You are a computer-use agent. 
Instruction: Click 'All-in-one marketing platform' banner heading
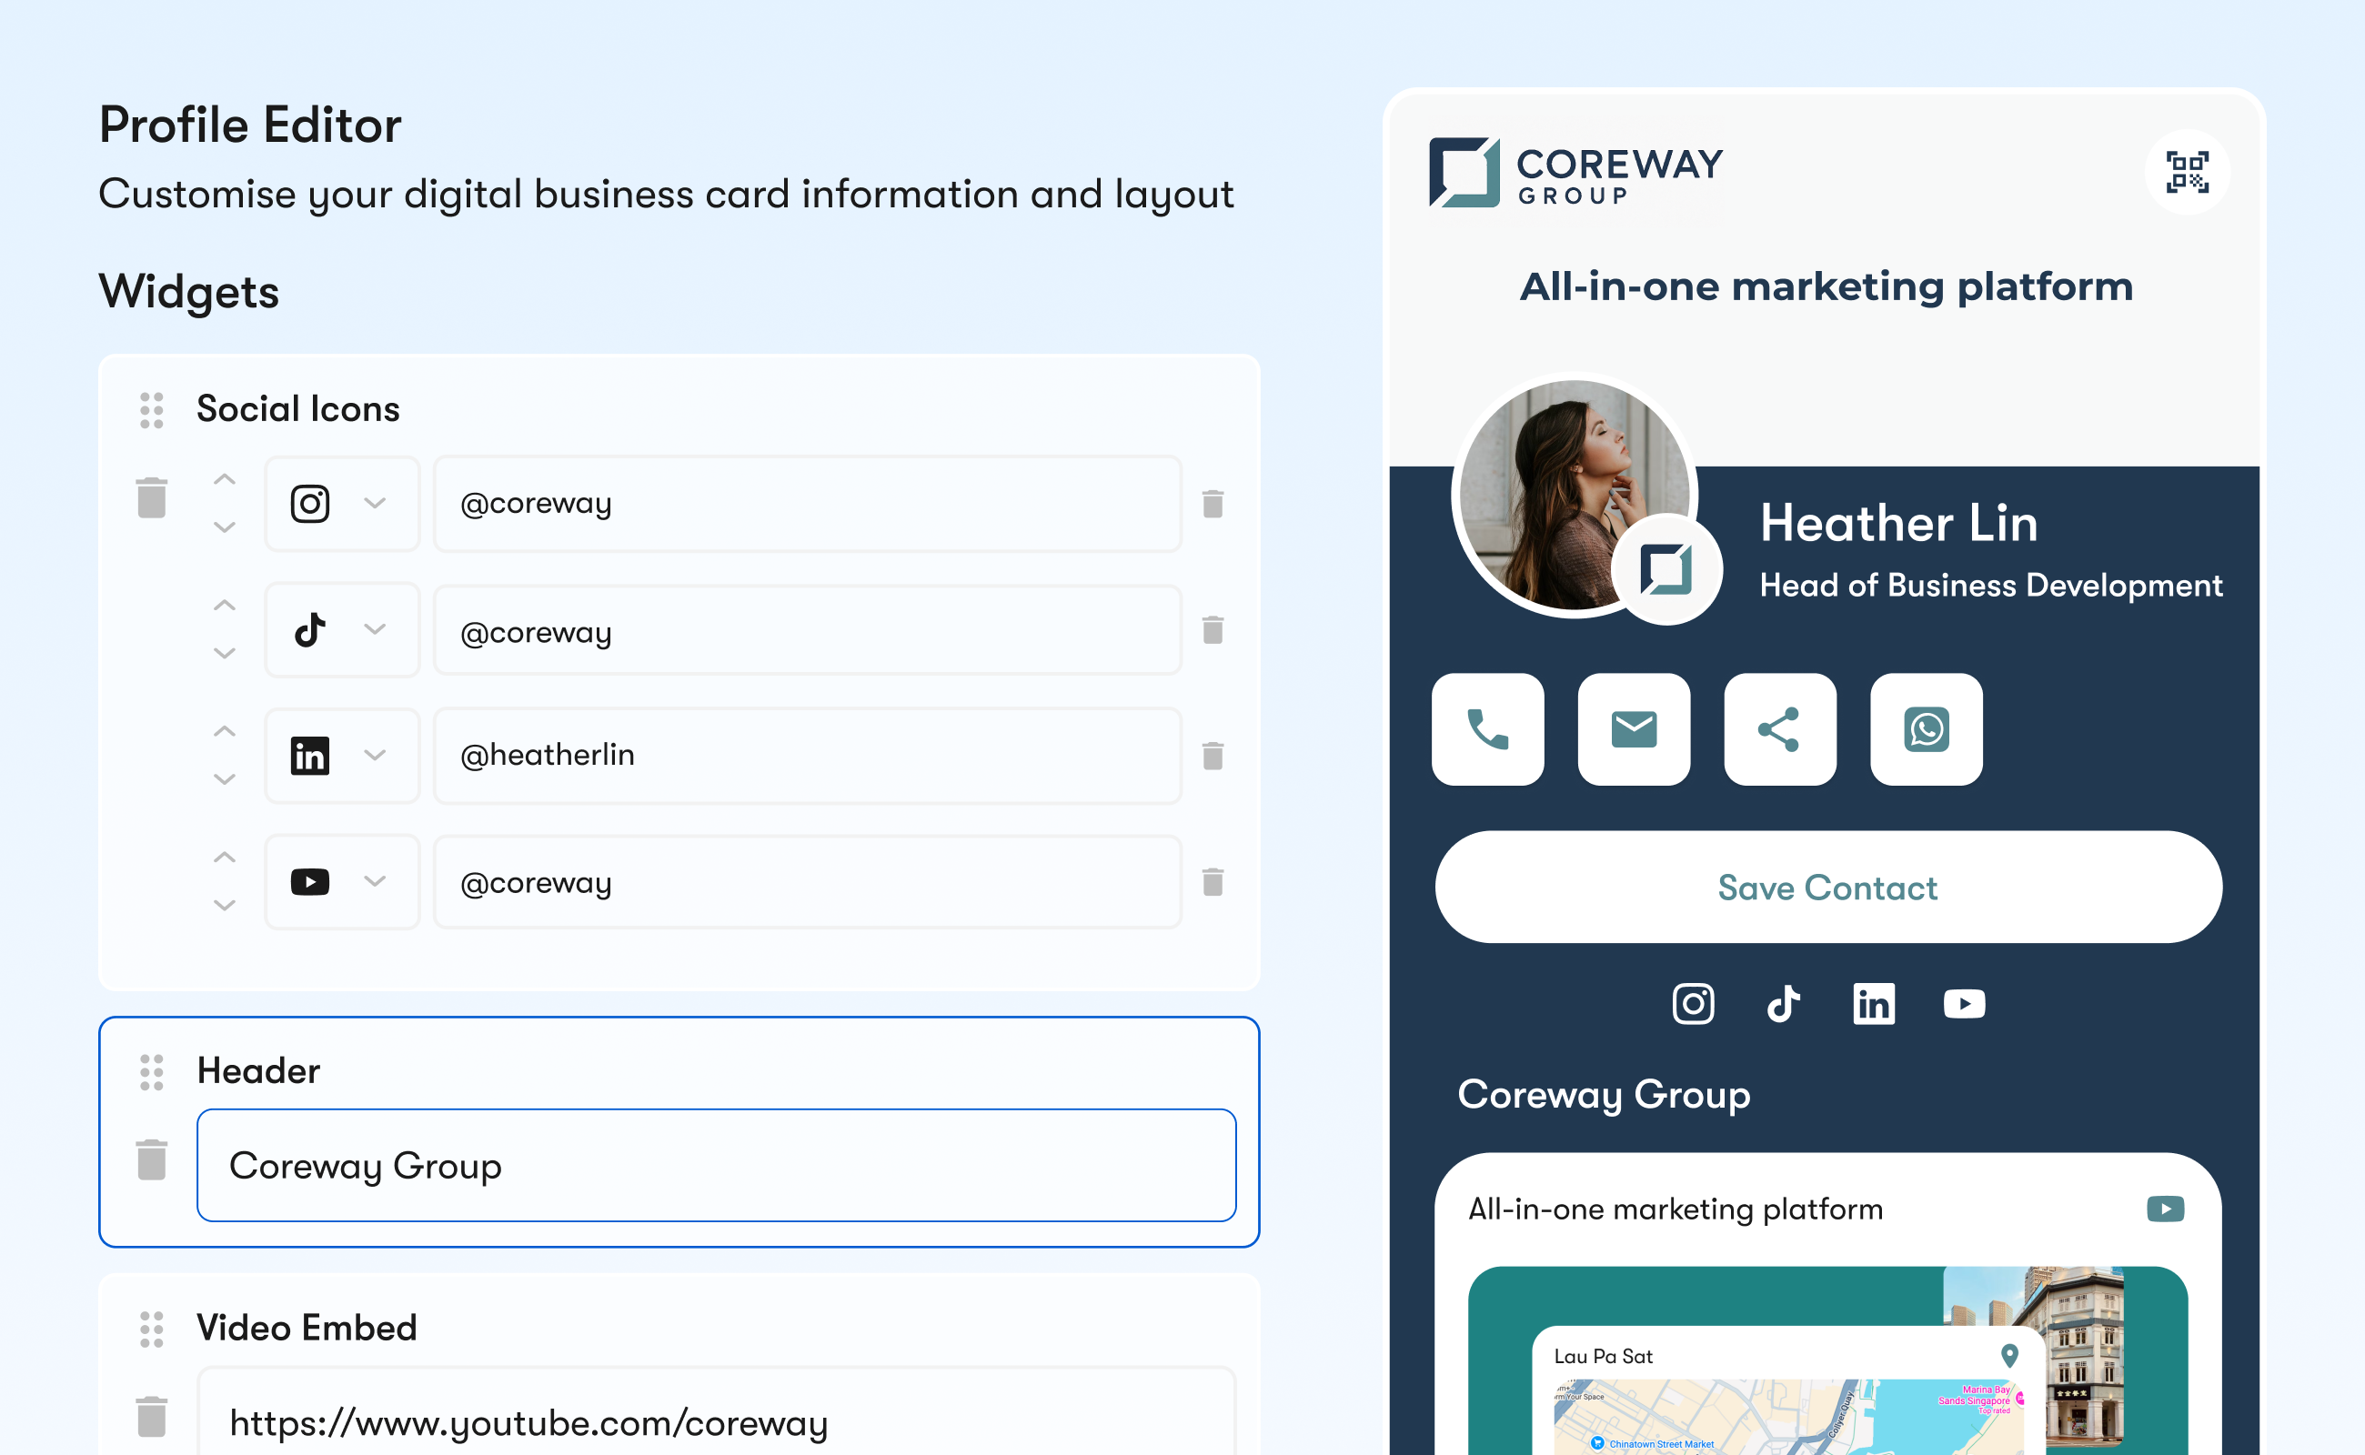(1827, 286)
